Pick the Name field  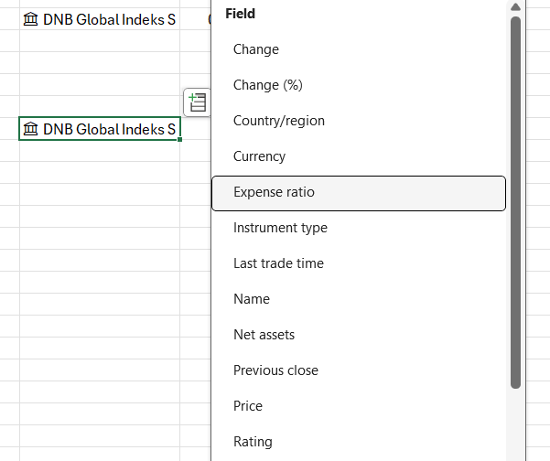[x=252, y=299]
